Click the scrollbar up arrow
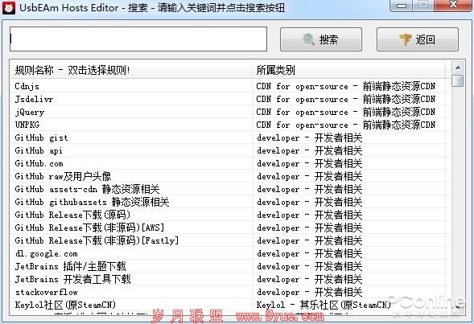Screen dimensions: 474x324 point(458,68)
